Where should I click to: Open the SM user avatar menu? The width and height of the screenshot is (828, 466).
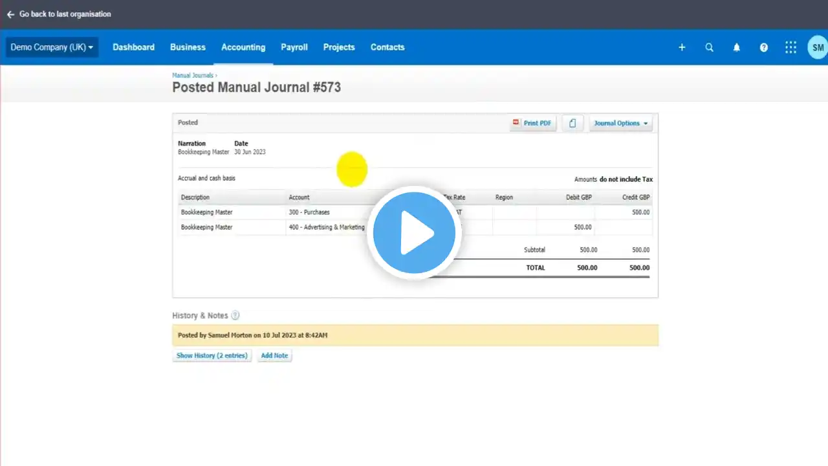pos(818,47)
